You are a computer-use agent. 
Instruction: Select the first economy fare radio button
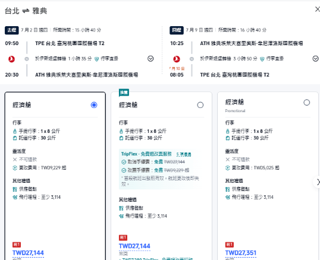click(94, 105)
